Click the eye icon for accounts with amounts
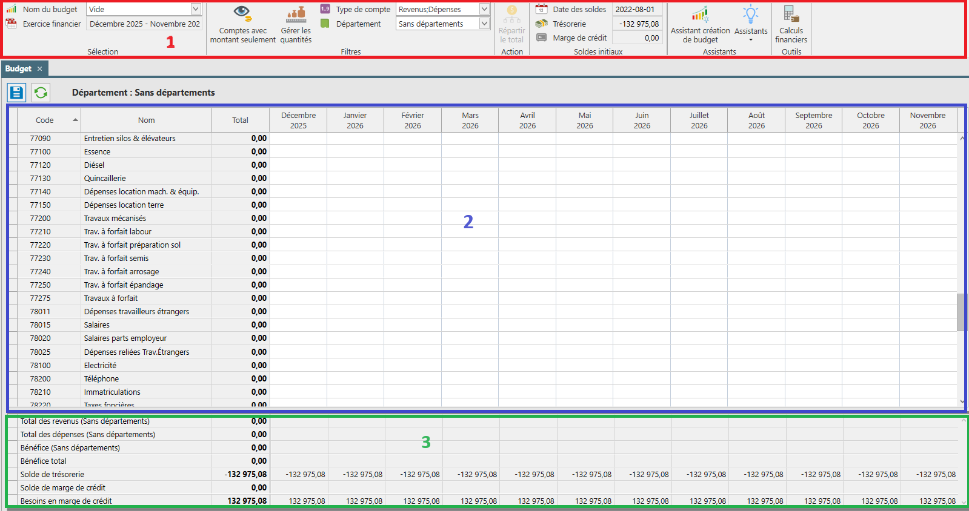Image resolution: width=969 pixels, height=511 pixels. click(242, 12)
